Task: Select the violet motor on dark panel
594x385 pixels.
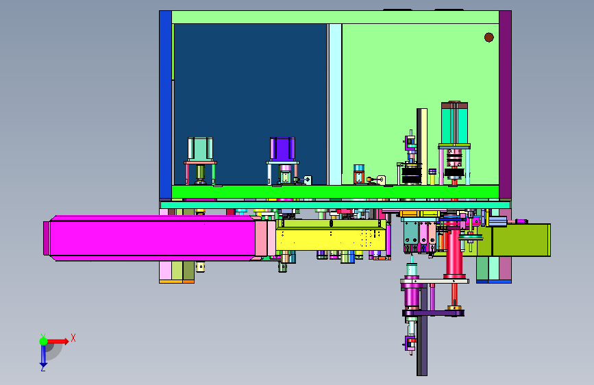Action: [282, 149]
